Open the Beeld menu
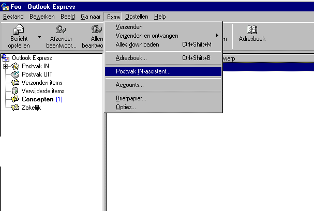 tap(68, 17)
